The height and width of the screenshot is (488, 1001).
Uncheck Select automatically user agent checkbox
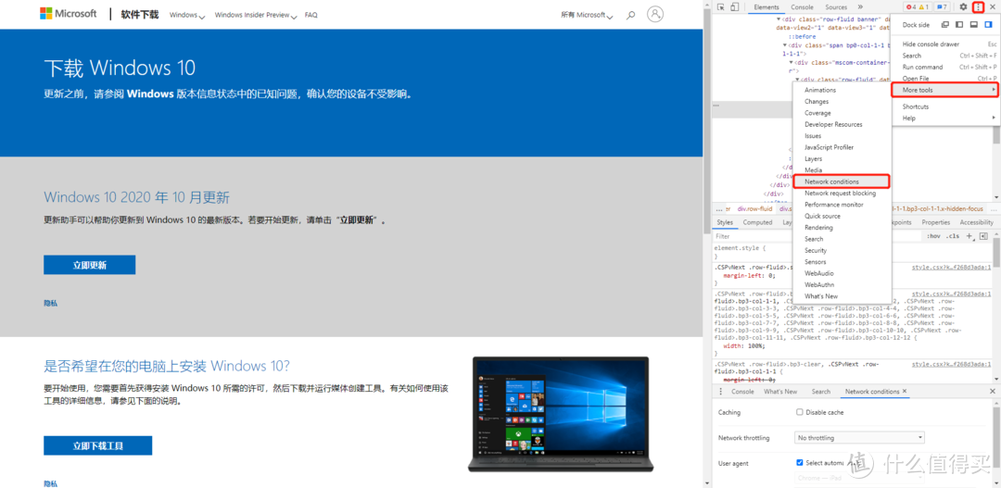click(x=799, y=462)
